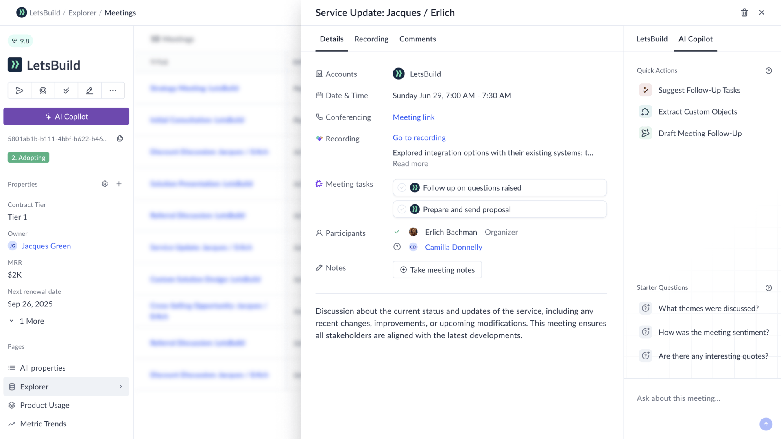Image resolution: width=781 pixels, height=439 pixels.
Task: Click the What themes were discussed icon
Action: pyautogui.click(x=645, y=308)
